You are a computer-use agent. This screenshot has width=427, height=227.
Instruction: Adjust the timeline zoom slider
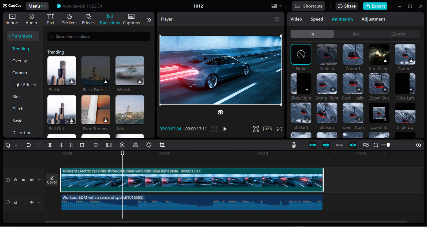click(x=388, y=145)
